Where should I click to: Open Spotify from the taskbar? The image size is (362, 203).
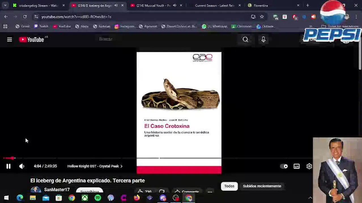click(98, 198)
